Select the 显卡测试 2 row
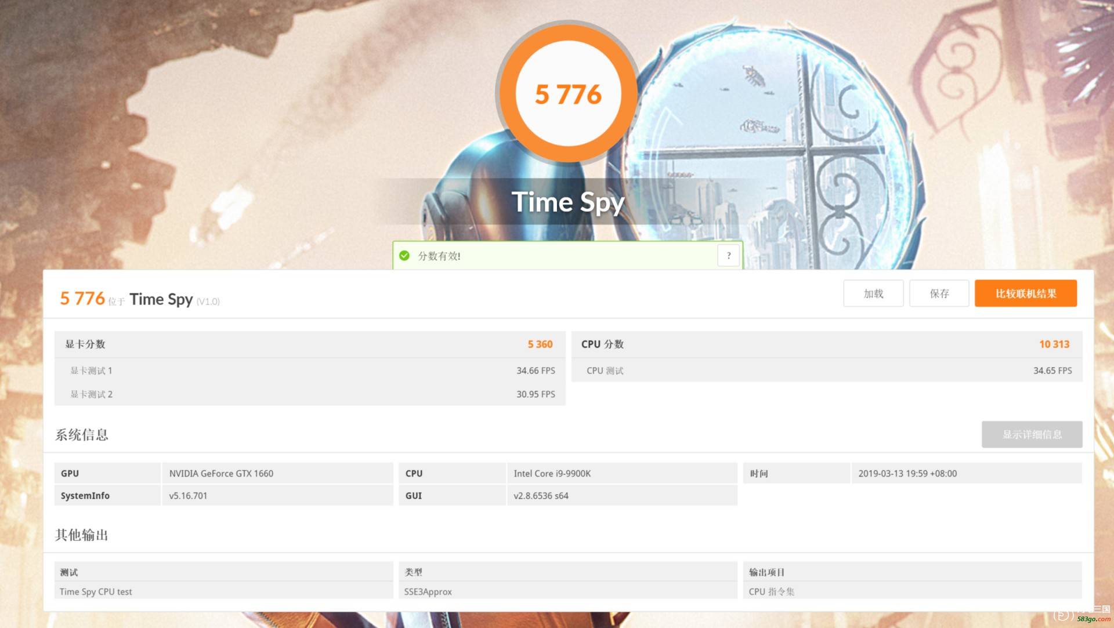1114x628 pixels. (x=310, y=394)
